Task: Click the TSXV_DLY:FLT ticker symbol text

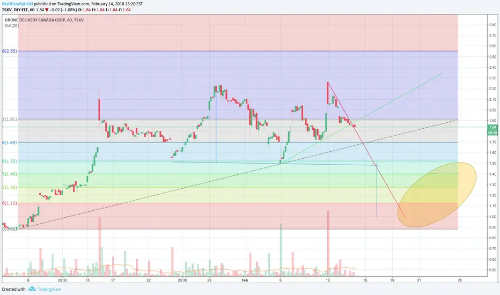Action: [15, 10]
